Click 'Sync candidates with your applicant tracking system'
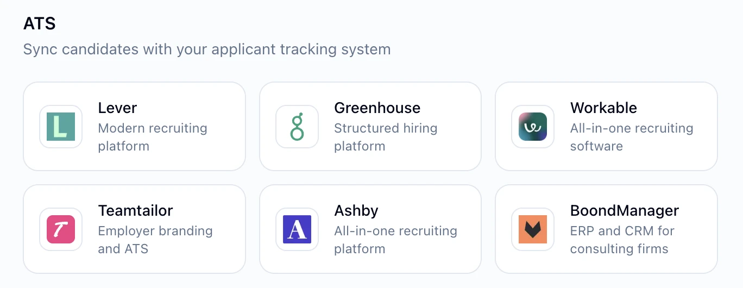Screen dimensions: 743x288 tap(207, 49)
